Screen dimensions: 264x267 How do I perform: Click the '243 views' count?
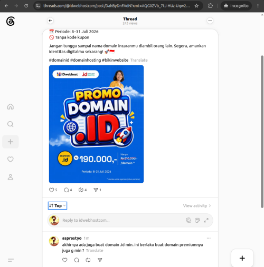(x=130, y=23)
